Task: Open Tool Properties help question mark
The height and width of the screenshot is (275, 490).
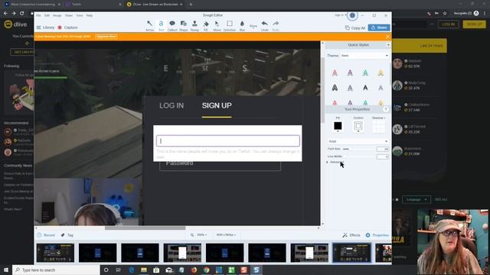Action: click(x=386, y=109)
